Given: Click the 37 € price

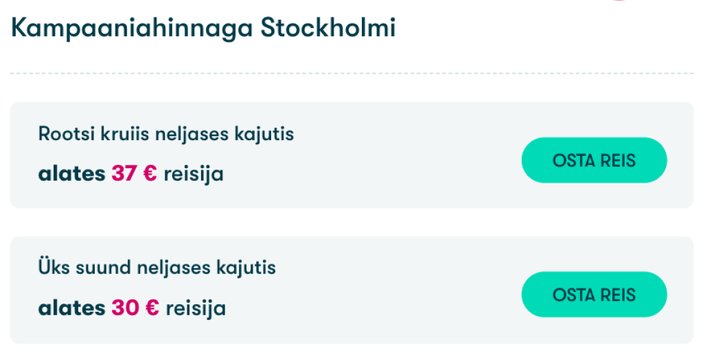Looking at the screenshot, I should 134,174.
